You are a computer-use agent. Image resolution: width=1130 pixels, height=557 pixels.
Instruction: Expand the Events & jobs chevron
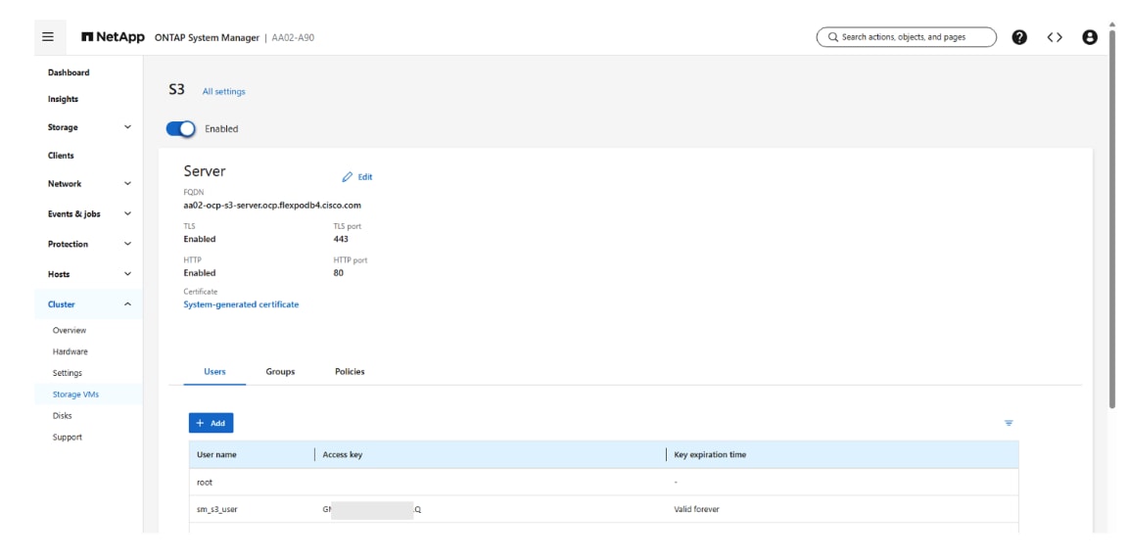tap(127, 214)
